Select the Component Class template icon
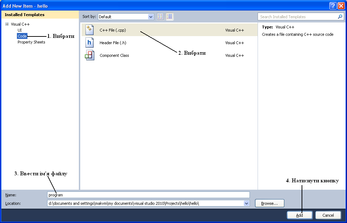This screenshot has width=347, height=223. pyautogui.click(x=89, y=55)
